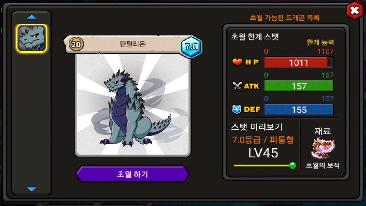Click the blue DEF bar showing 155
The width and height of the screenshot is (366, 206).
click(299, 110)
